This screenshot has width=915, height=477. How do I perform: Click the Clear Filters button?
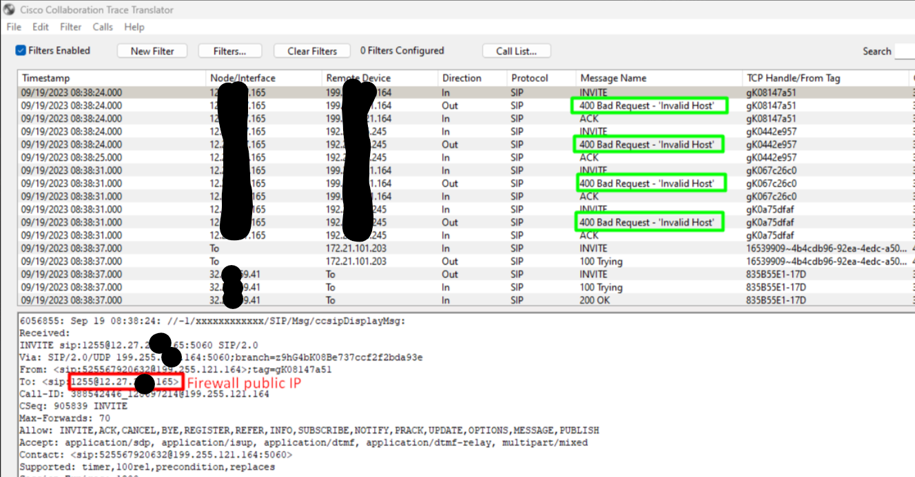tap(312, 51)
